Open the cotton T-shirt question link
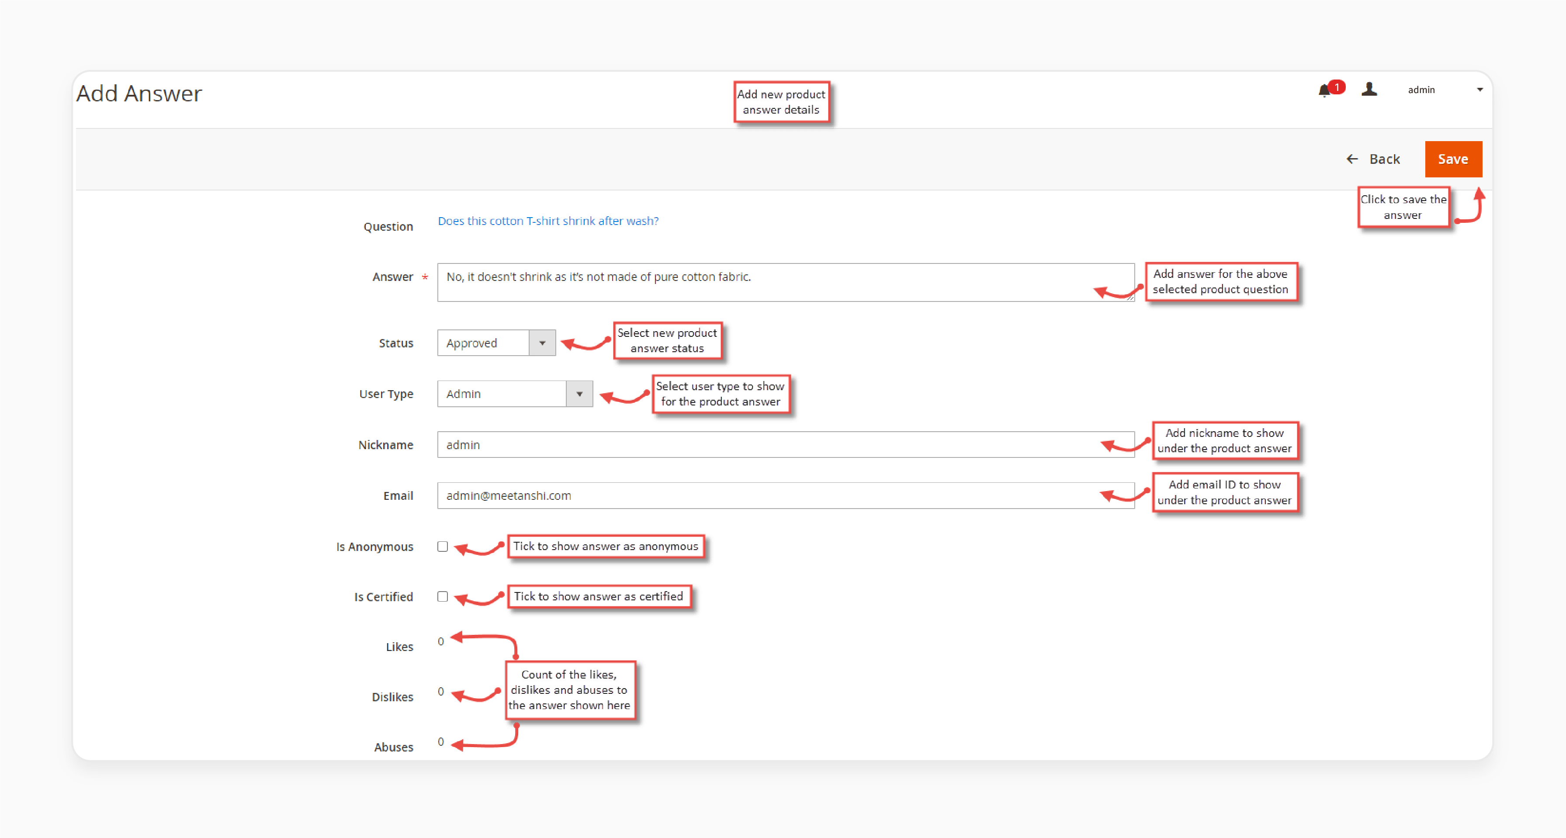 point(548,221)
